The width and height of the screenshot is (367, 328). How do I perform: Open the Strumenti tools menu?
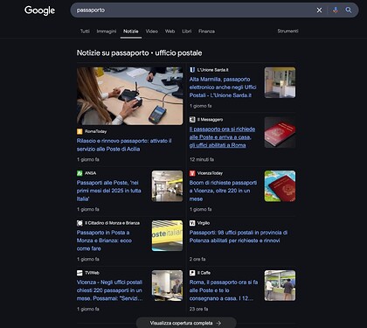(287, 31)
